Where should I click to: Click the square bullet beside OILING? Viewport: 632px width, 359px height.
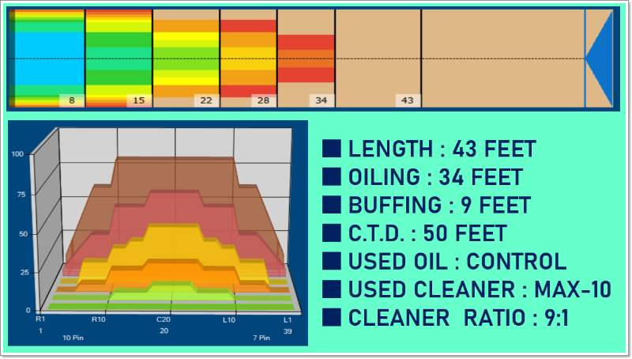(x=332, y=177)
